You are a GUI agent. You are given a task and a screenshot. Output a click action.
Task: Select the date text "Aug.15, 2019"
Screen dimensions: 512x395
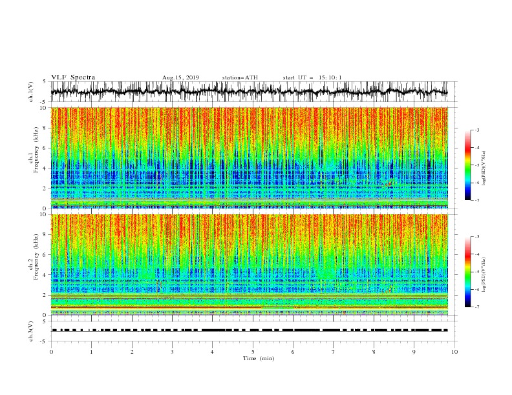(180, 77)
